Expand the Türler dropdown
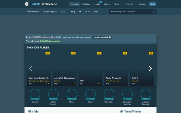 [118, 4]
